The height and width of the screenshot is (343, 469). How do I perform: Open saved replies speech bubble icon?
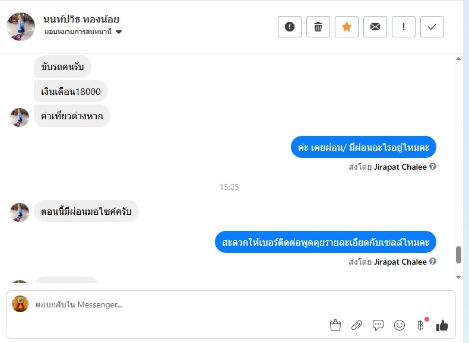tap(378, 325)
